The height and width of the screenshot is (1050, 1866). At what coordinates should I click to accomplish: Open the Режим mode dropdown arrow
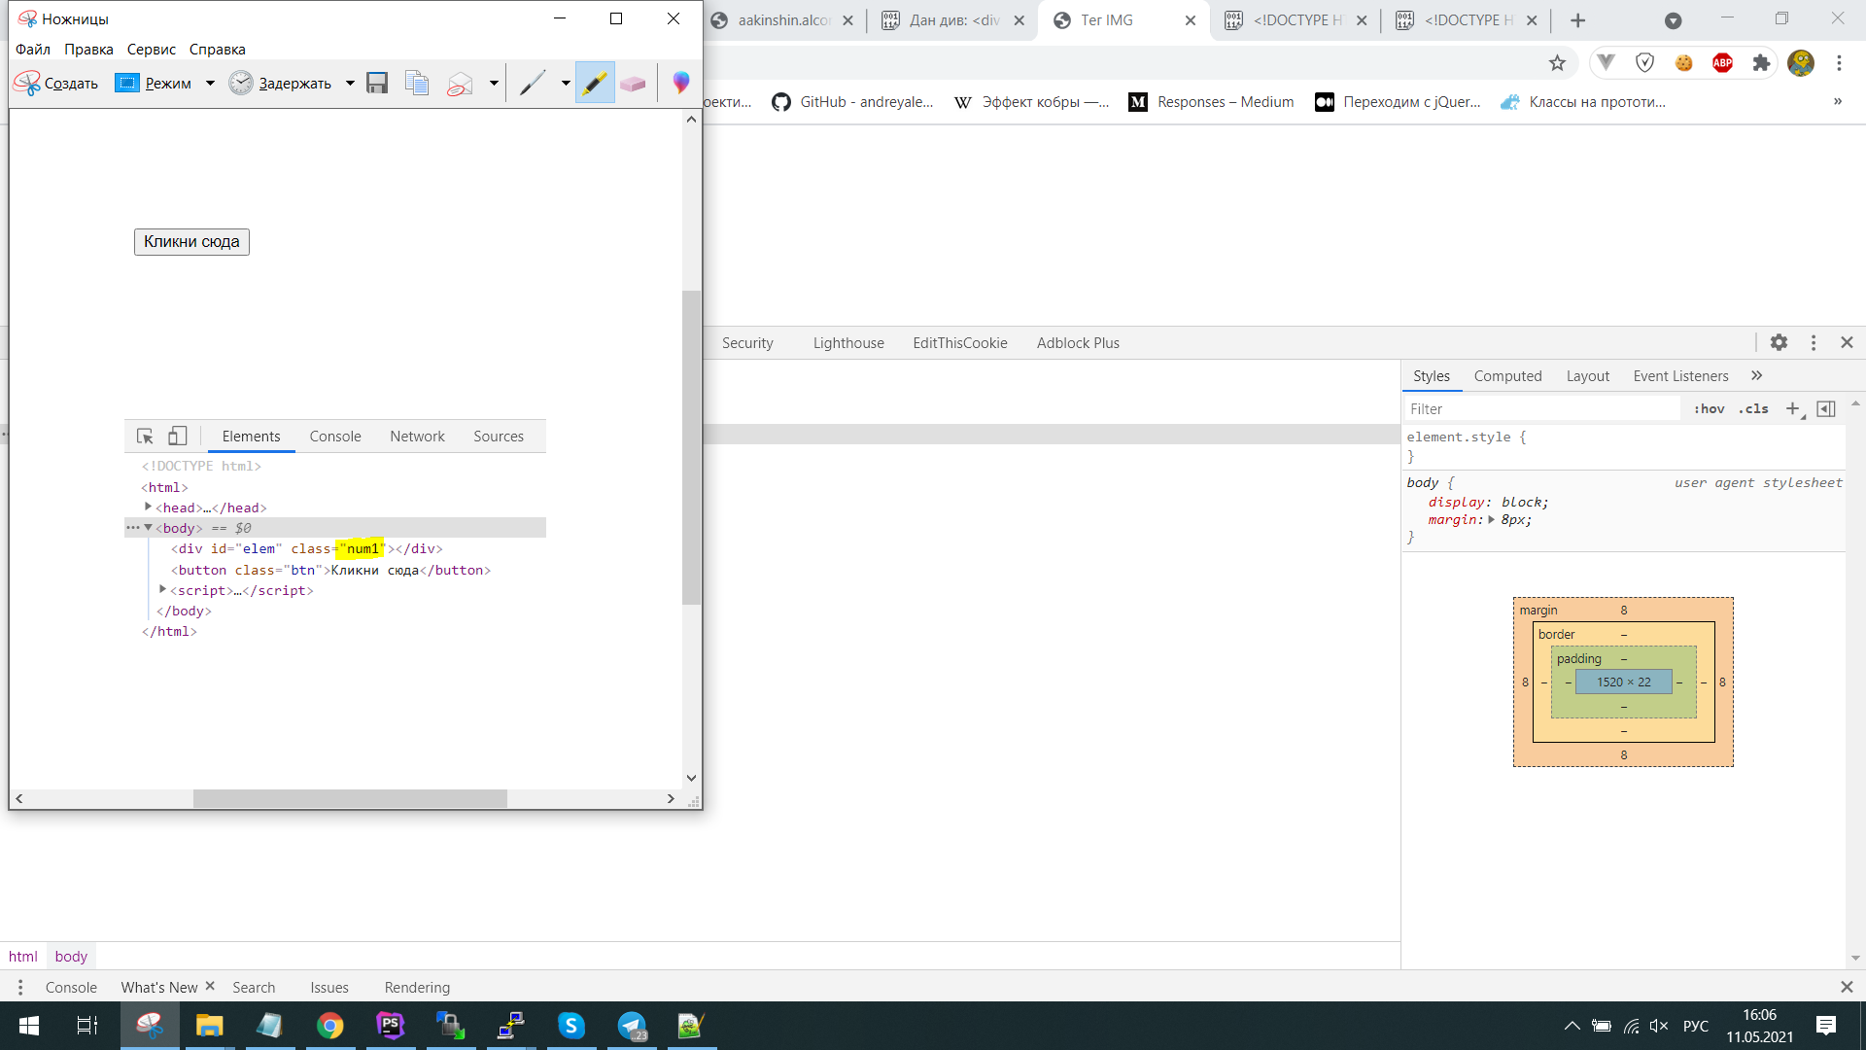(x=210, y=84)
